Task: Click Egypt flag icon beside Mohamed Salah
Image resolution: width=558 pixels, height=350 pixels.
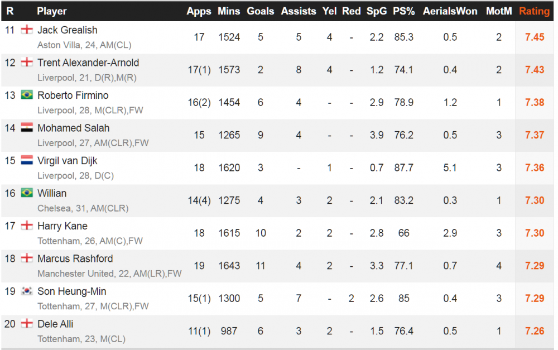Action: [27, 127]
